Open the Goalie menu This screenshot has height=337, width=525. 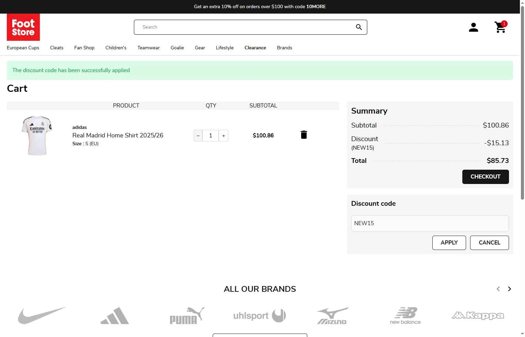point(177,48)
